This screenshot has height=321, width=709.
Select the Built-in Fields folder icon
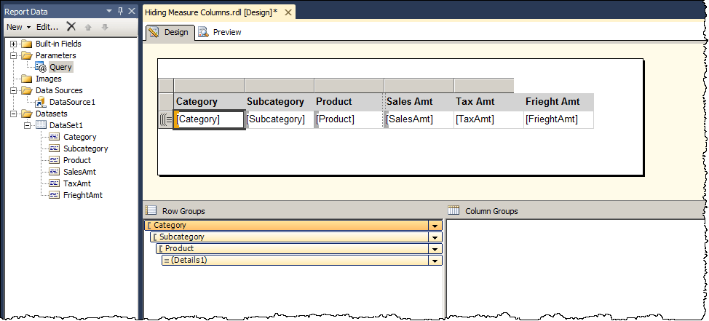(x=27, y=44)
